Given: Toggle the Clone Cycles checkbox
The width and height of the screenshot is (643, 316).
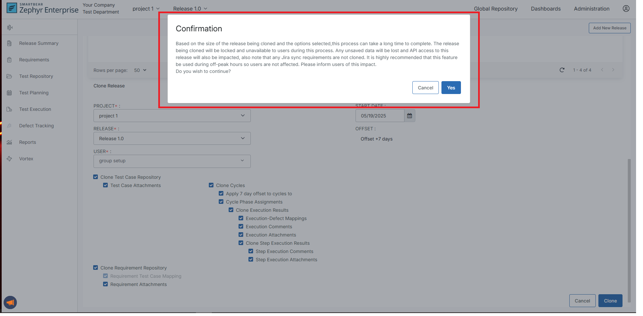Looking at the screenshot, I should pos(211,185).
